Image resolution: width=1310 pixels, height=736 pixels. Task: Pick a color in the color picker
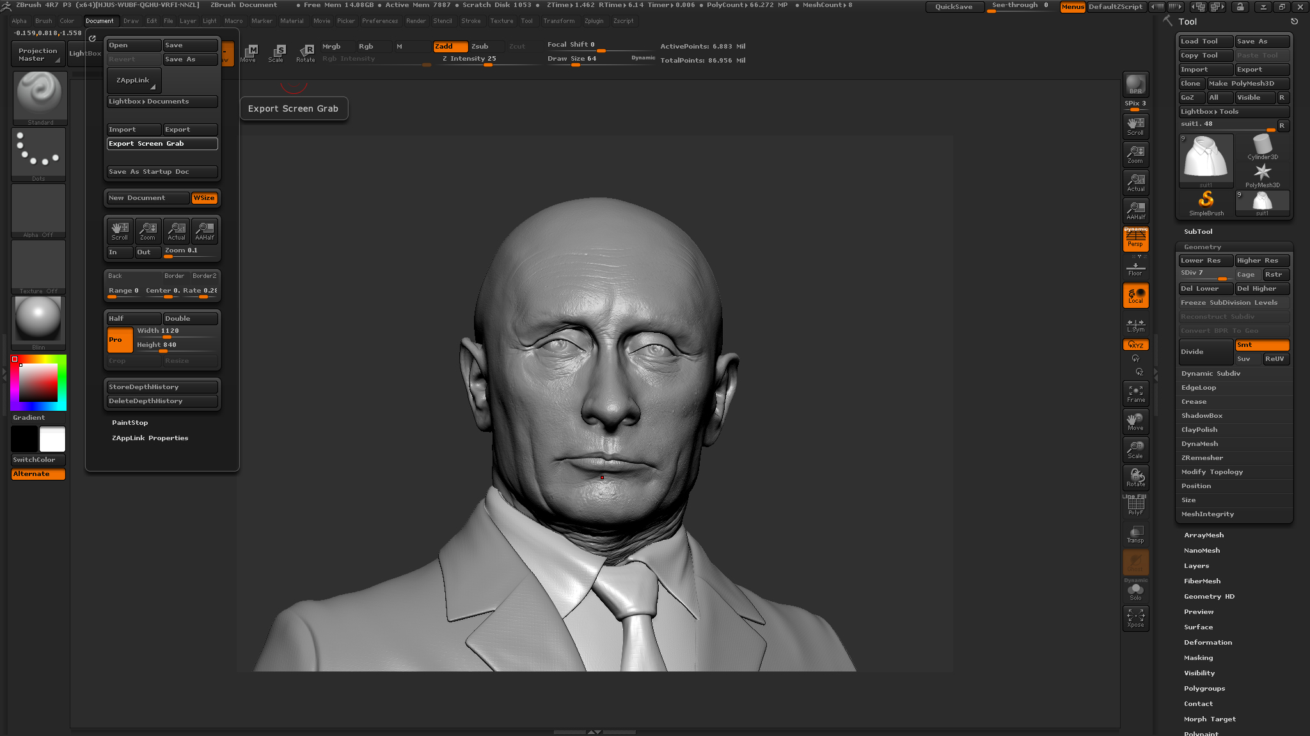pos(38,383)
